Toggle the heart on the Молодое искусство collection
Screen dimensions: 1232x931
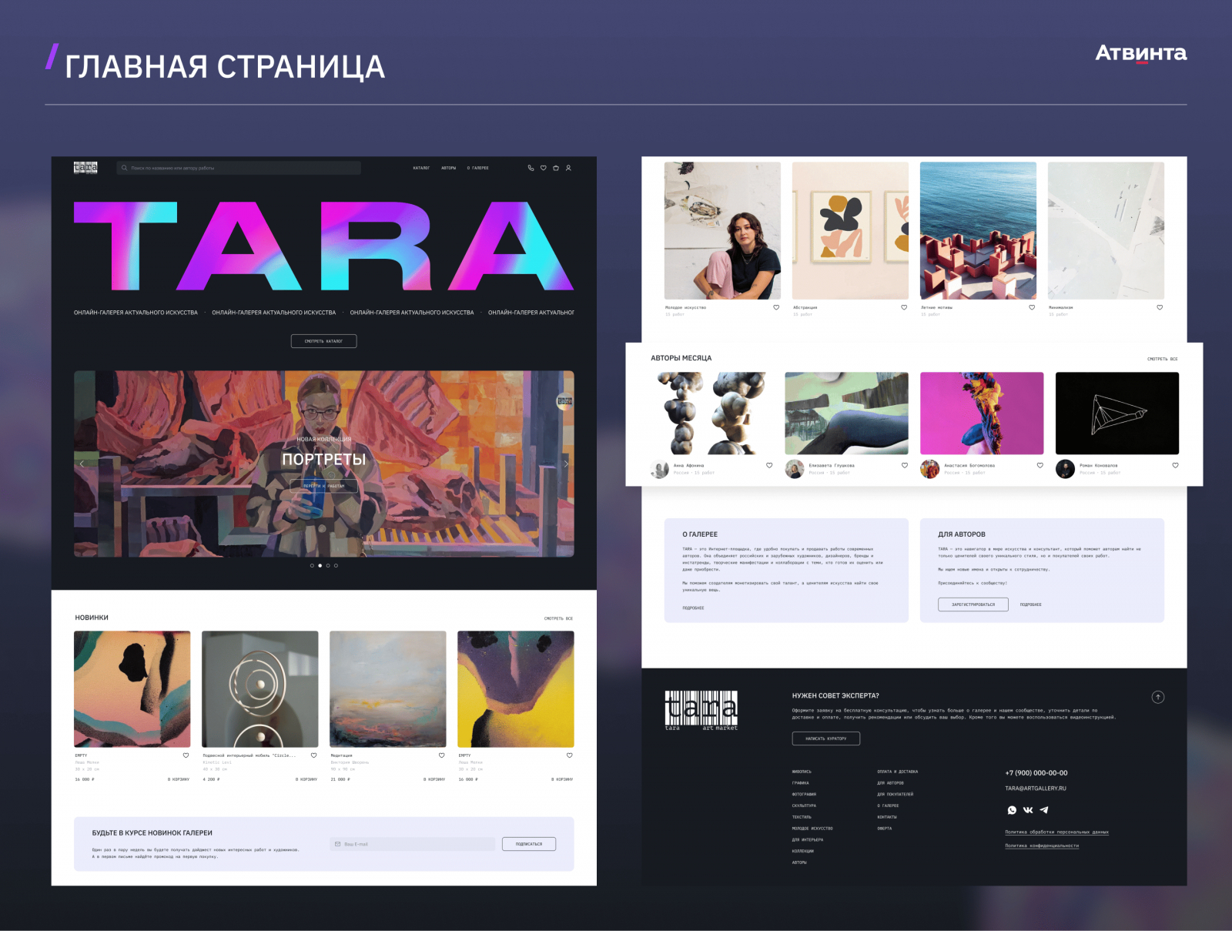coord(776,307)
